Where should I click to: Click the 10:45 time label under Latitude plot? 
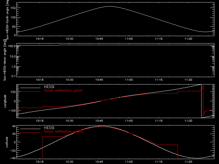point(99,162)
